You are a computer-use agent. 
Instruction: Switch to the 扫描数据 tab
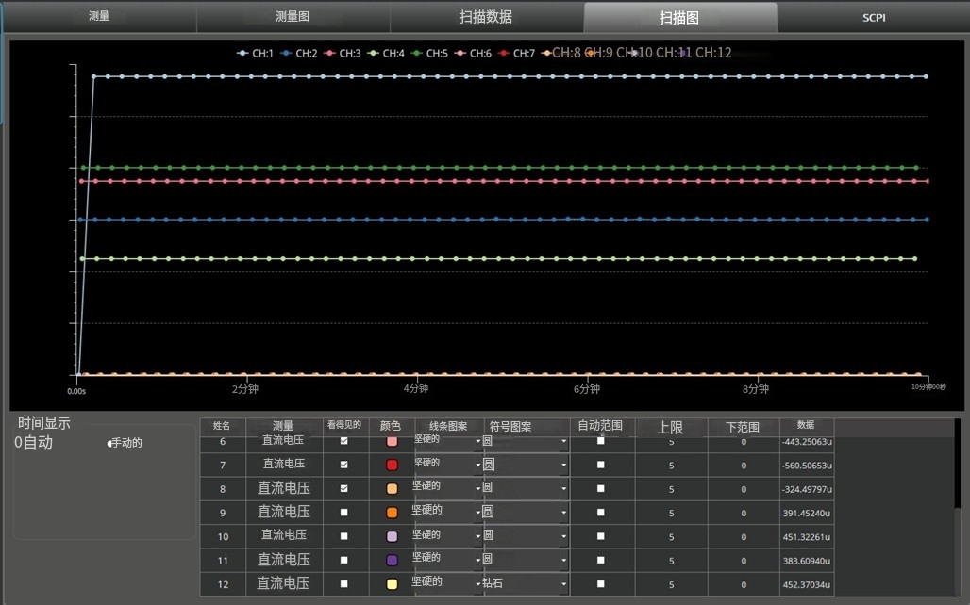pos(486,17)
